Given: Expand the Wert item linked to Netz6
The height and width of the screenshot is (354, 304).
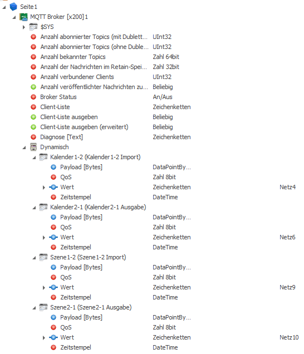Looking at the screenshot, I should [x=44, y=238].
